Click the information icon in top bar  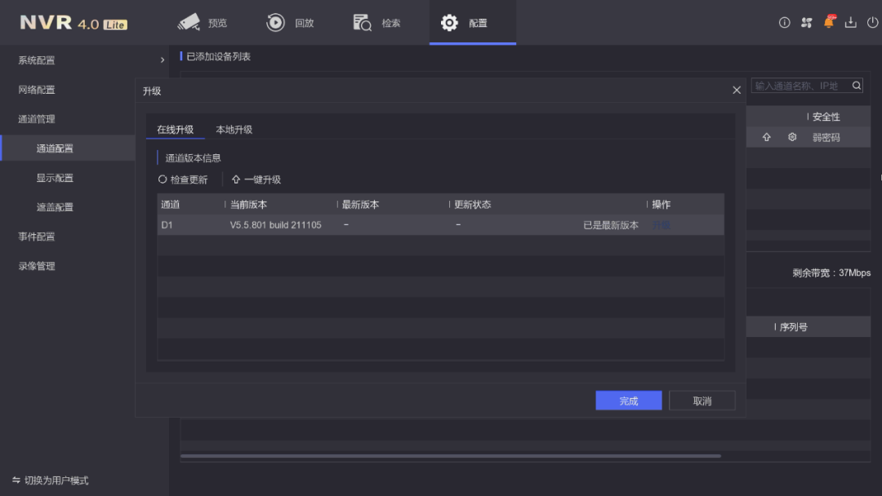(784, 23)
